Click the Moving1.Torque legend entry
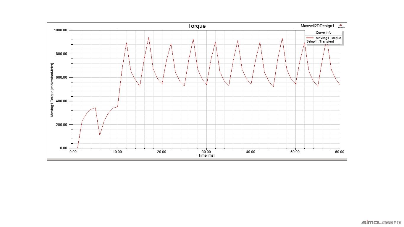This screenshot has height=227, width=404. click(328, 38)
